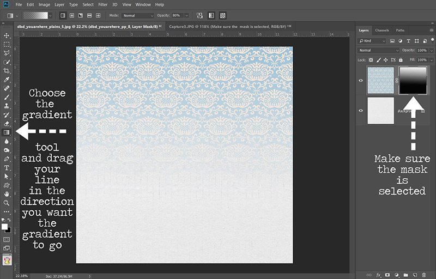
Task: Click the Delete layer trash icon
Action: pos(423,275)
